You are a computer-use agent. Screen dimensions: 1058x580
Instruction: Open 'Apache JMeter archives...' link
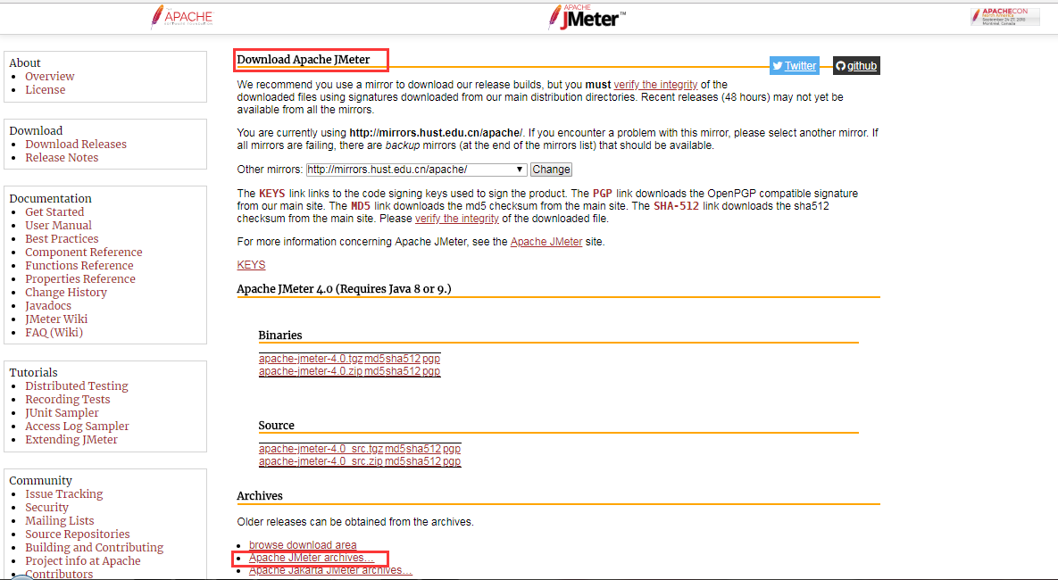[x=311, y=558]
